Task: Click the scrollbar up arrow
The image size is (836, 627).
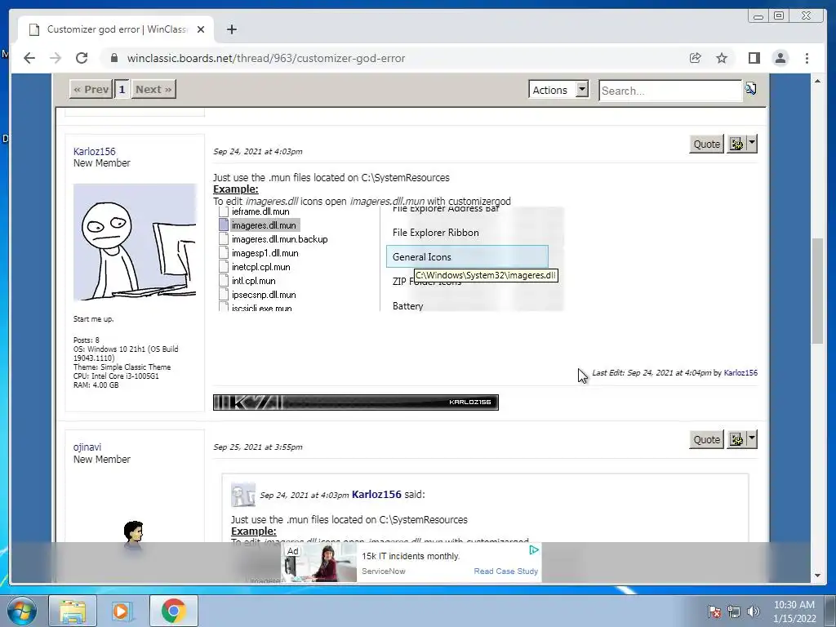Action: pyautogui.click(x=817, y=81)
